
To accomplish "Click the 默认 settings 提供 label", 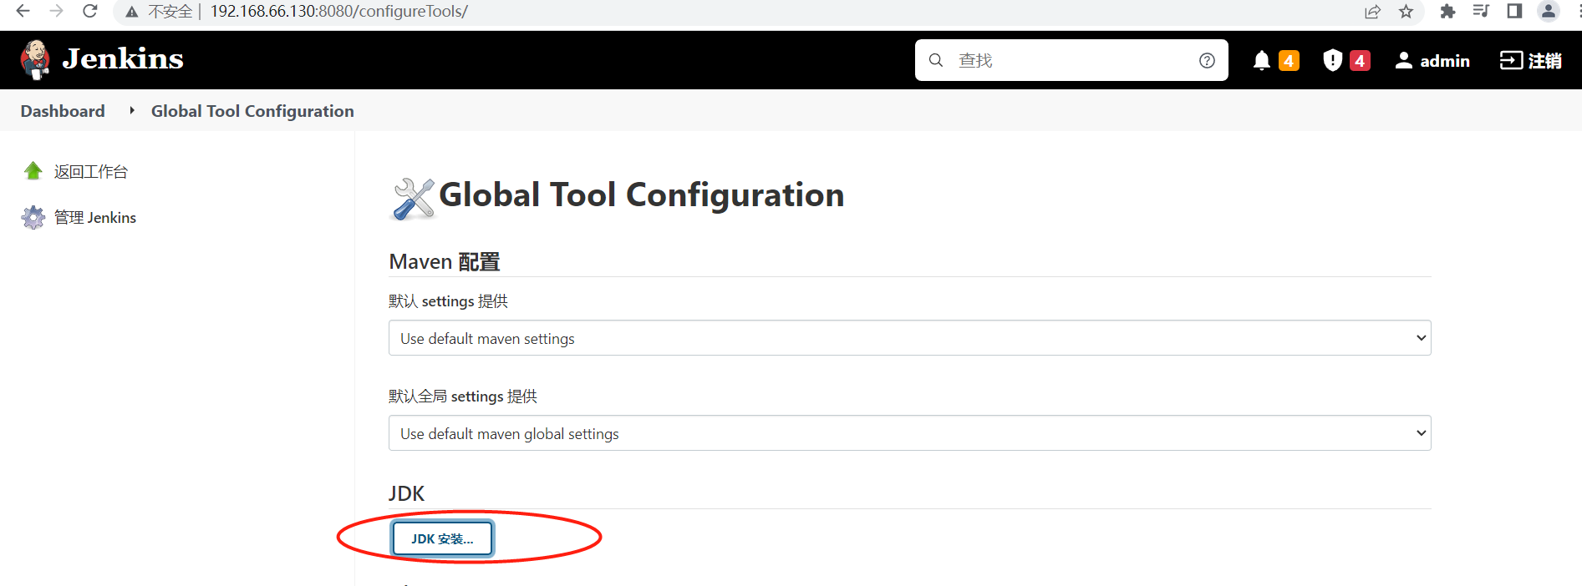I will point(448,301).
